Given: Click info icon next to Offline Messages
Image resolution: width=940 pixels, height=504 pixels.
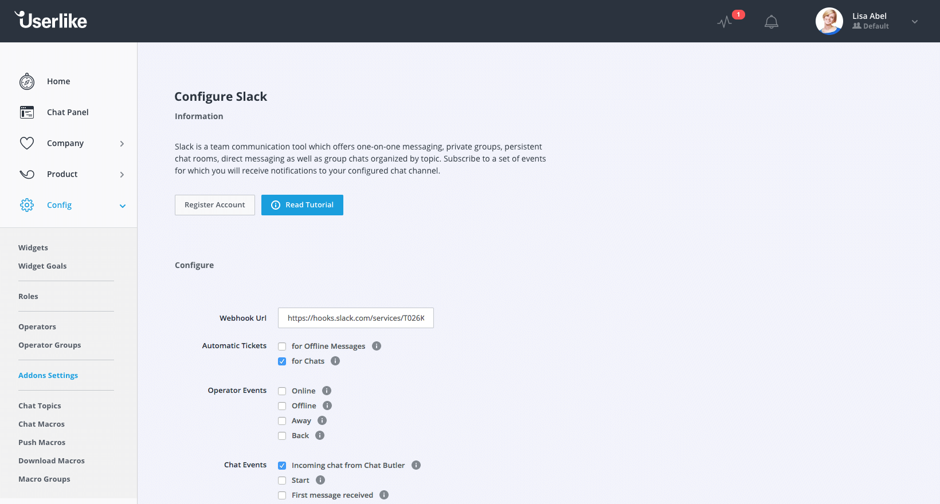Looking at the screenshot, I should [x=377, y=346].
